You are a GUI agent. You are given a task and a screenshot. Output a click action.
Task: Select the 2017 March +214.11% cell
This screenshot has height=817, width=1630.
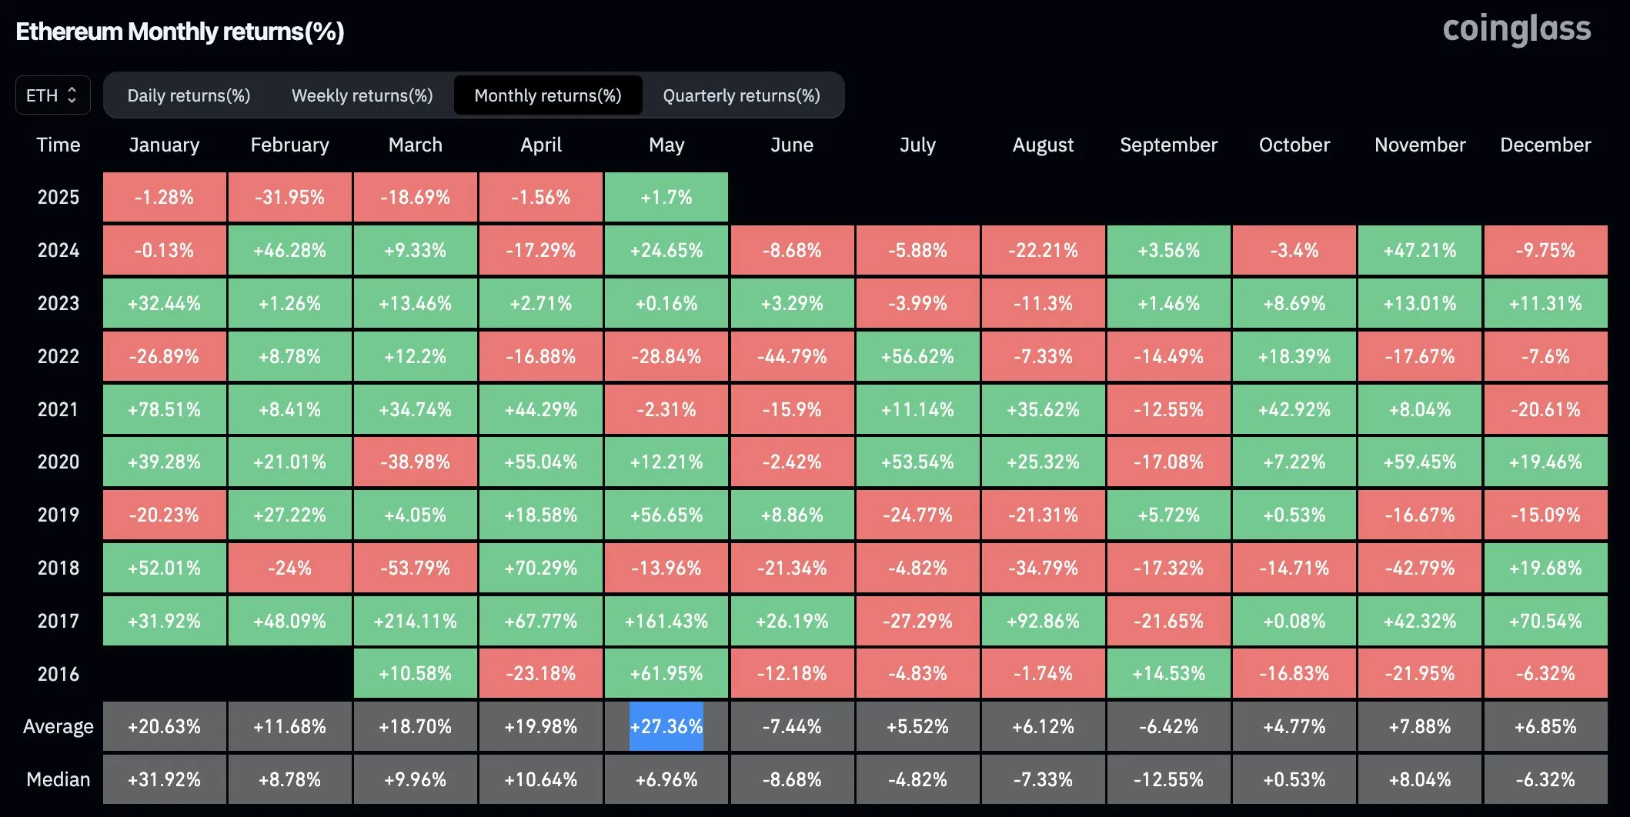click(x=416, y=621)
